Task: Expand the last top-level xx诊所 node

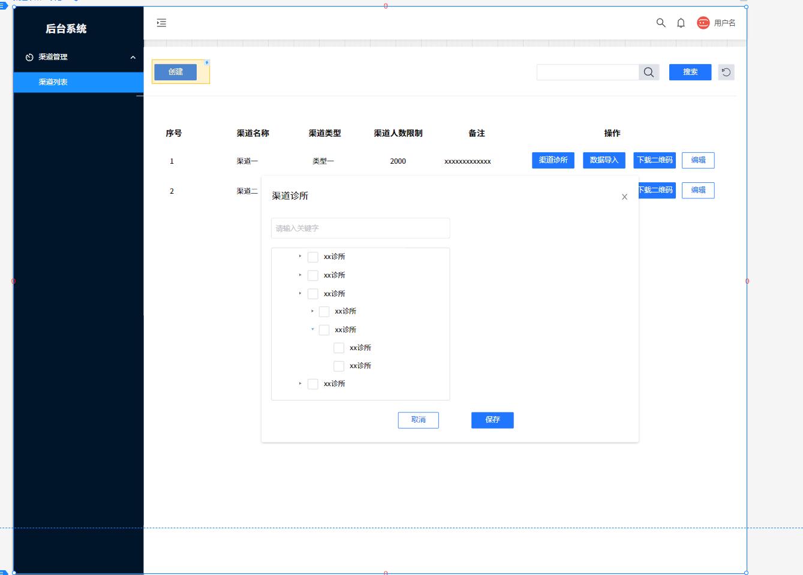Action: [300, 383]
